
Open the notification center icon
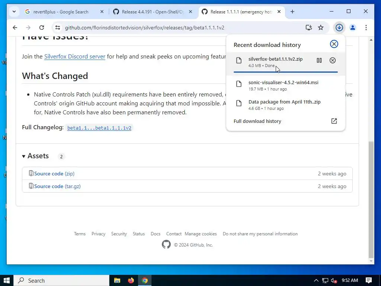pos(369,280)
